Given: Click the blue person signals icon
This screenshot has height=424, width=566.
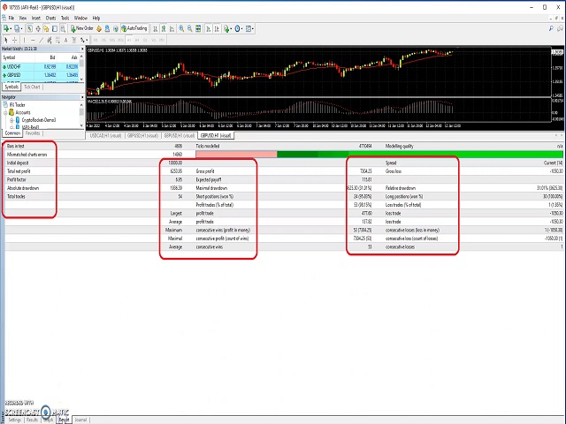Looking at the screenshot, I should [x=107, y=28].
